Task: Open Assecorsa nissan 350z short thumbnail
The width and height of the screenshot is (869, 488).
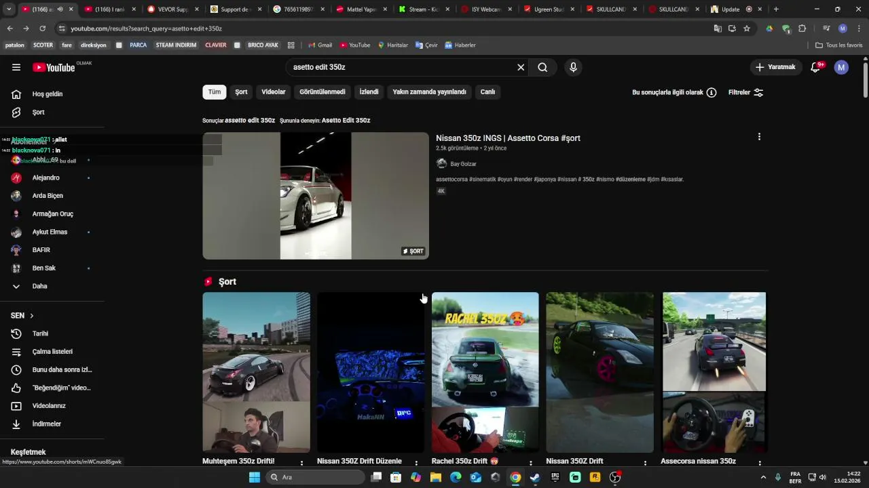Action: pos(714,372)
